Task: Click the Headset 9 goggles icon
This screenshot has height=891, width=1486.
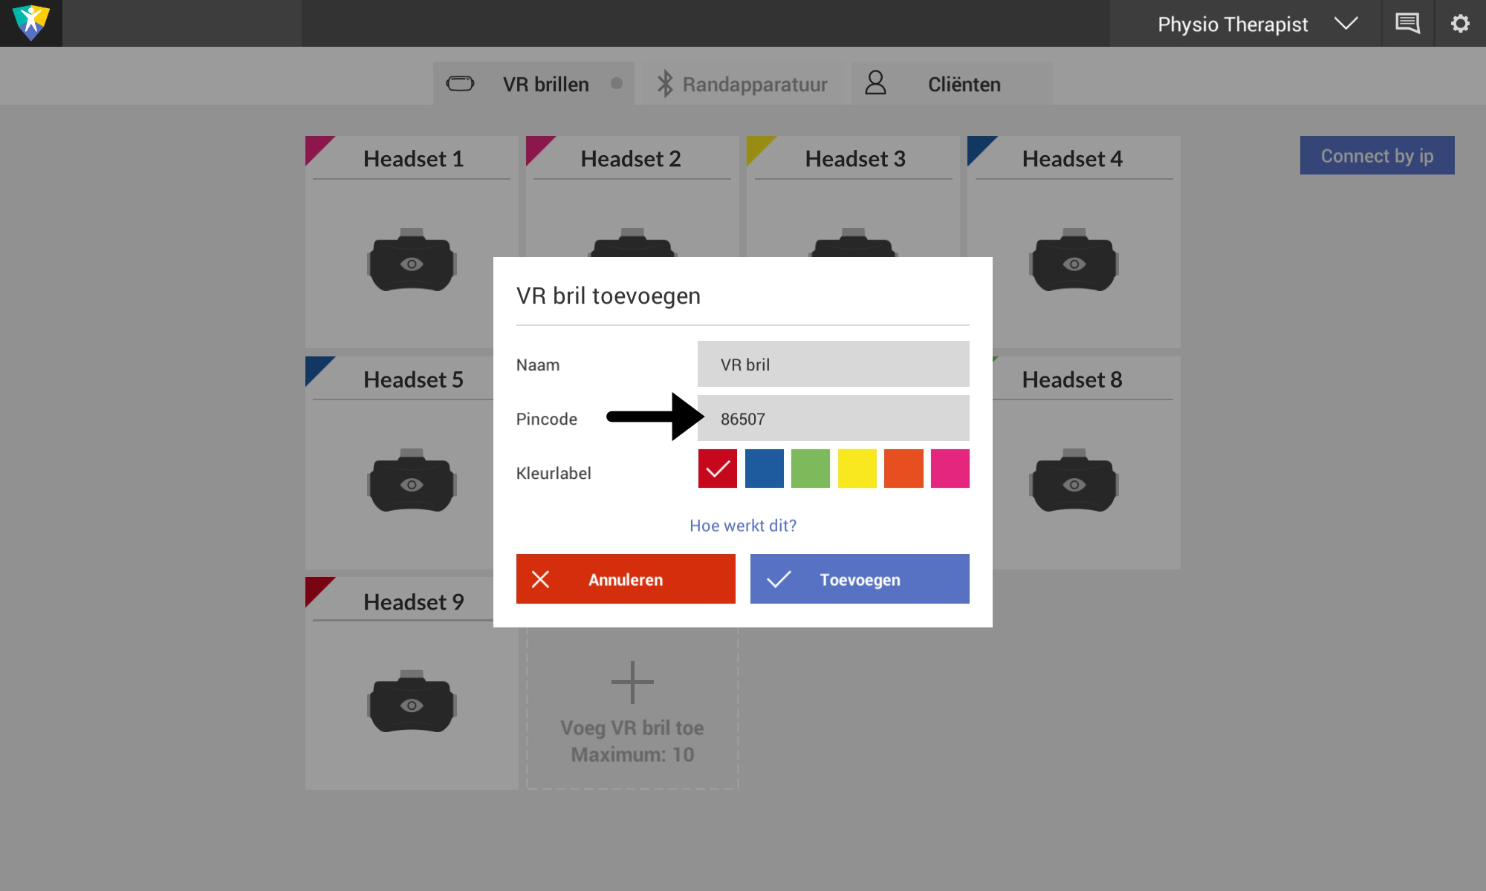Action: (412, 702)
